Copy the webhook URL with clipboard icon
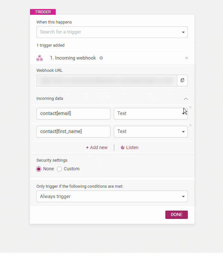The image size is (223, 255). pos(182,80)
